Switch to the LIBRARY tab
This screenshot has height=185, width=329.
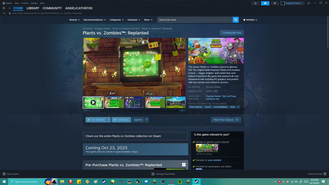point(33,8)
